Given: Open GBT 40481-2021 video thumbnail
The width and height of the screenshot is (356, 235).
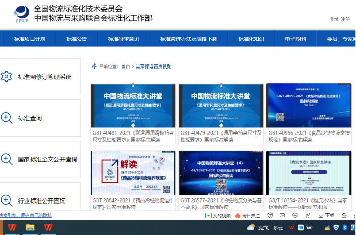Looking at the screenshot, I should pos(133,106).
